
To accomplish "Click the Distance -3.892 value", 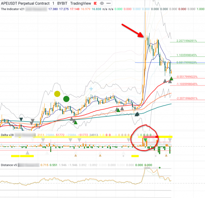I will click(92, 165).
